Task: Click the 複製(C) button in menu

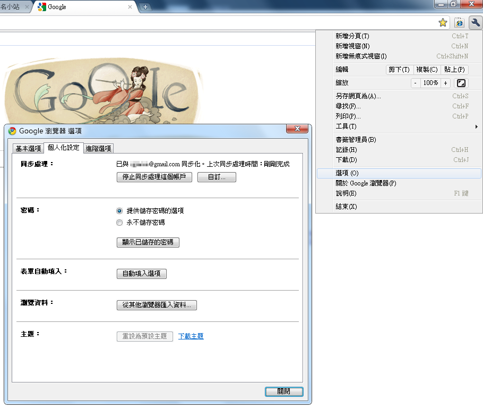Action: [x=427, y=70]
